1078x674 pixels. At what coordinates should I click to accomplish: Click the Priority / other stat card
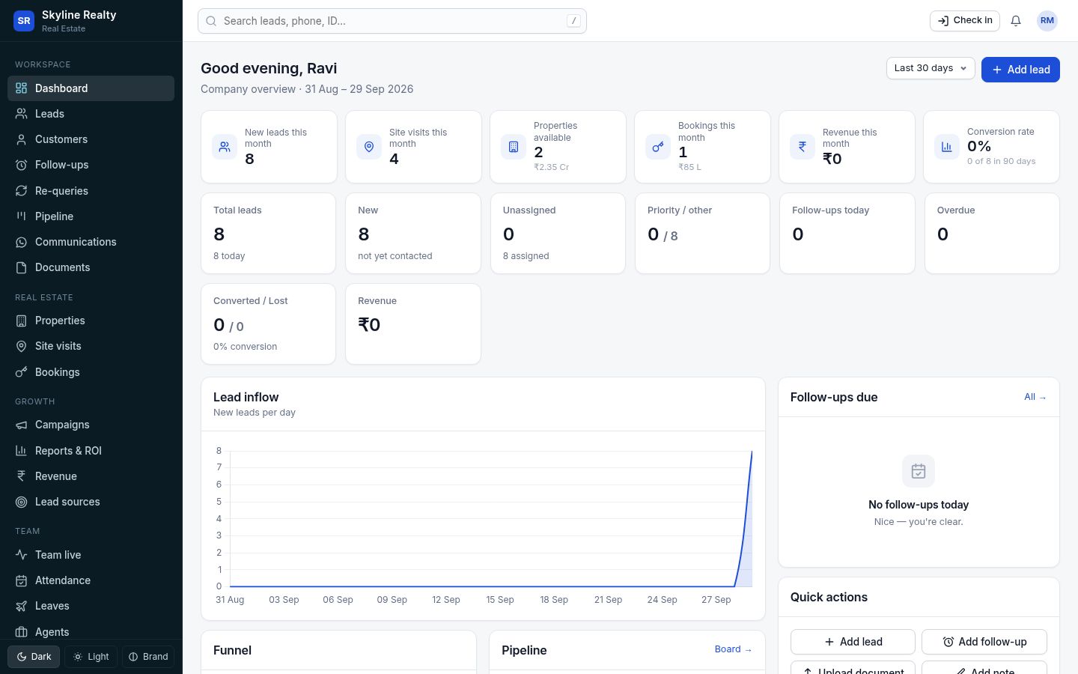(x=702, y=233)
